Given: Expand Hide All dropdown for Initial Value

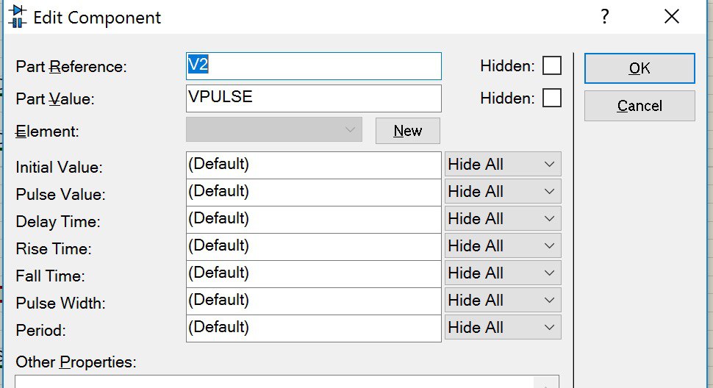Looking at the screenshot, I should click(x=503, y=165).
